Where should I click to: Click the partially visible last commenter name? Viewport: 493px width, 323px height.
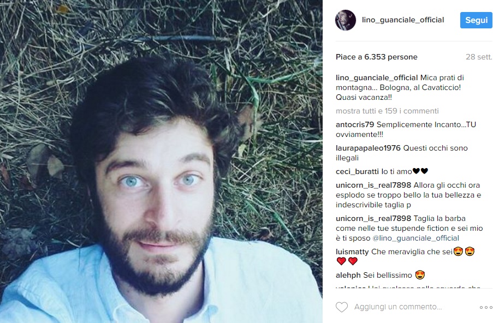point(351,287)
